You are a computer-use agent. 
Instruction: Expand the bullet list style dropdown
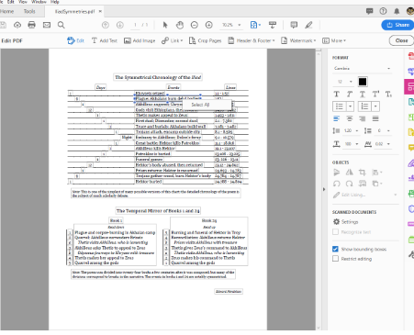tap(350, 106)
